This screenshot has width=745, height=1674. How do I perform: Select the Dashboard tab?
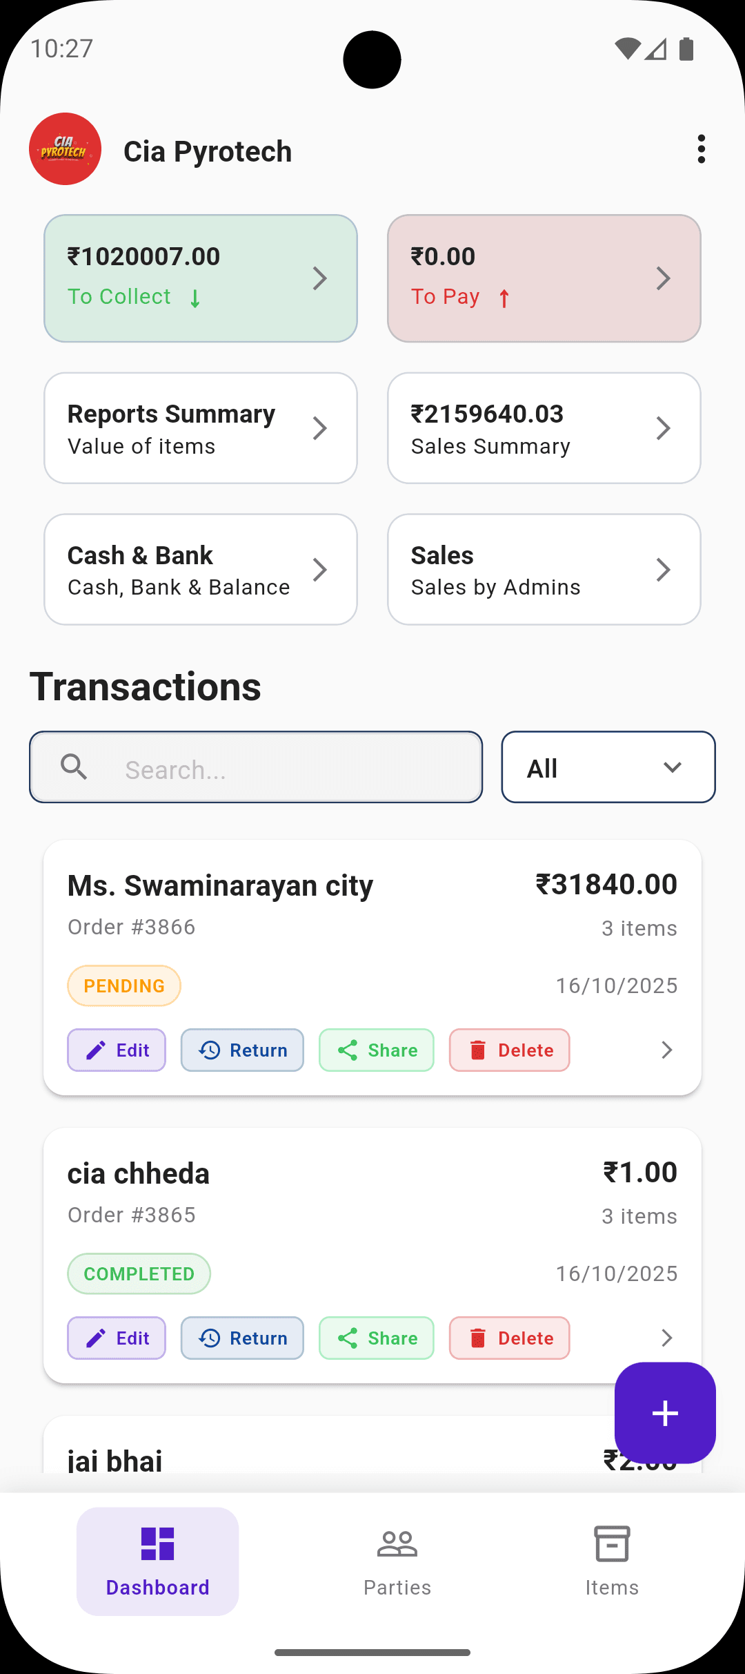pos(158,1561)
